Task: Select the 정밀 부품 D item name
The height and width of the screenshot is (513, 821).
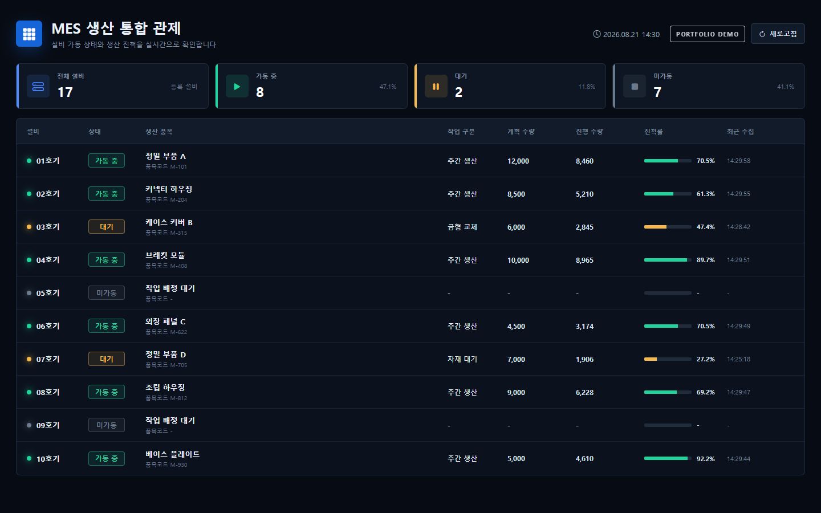Action: [165, 355]
